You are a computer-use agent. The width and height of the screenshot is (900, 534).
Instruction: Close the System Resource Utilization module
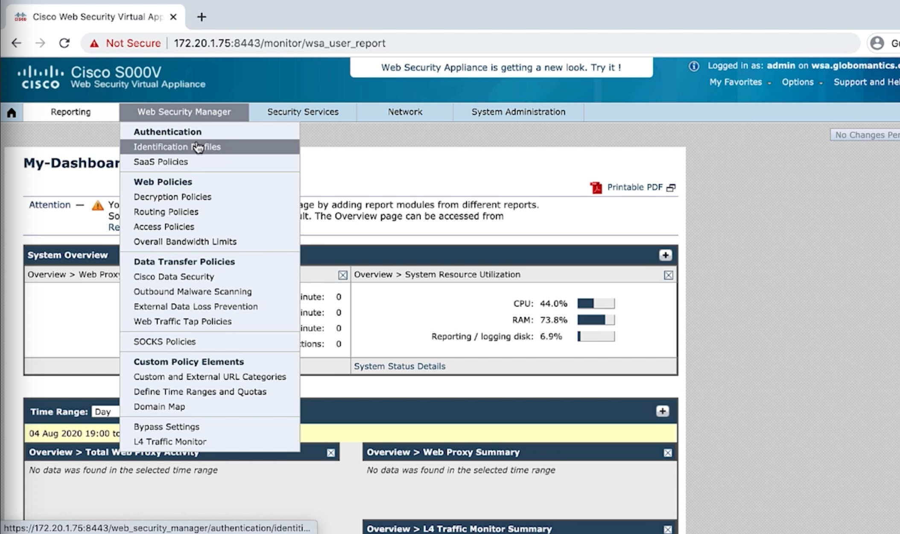[x=669, y=275]
